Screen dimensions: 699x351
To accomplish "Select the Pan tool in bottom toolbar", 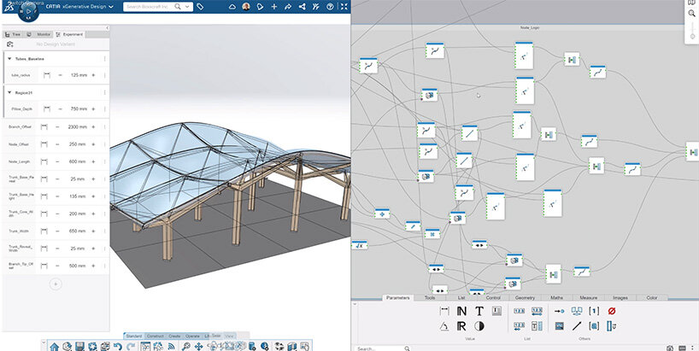I will 198,346.
